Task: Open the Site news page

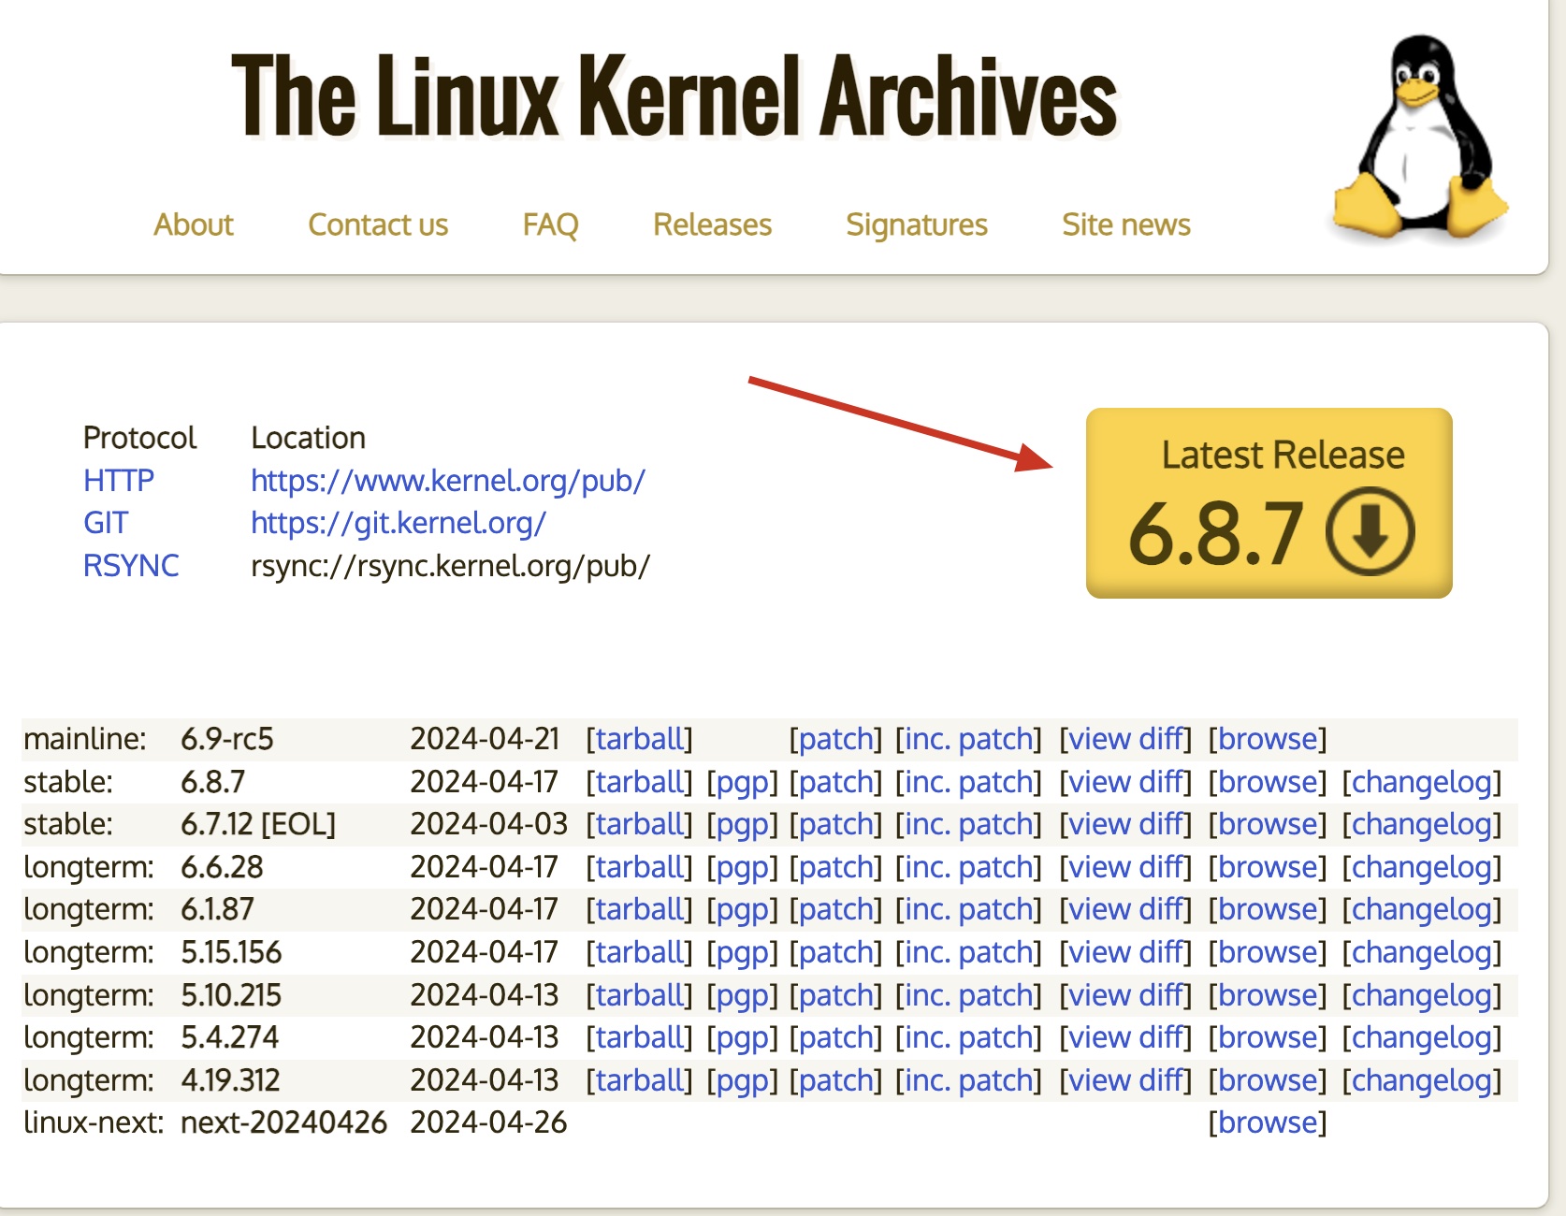Action: tap(1126, 224)
